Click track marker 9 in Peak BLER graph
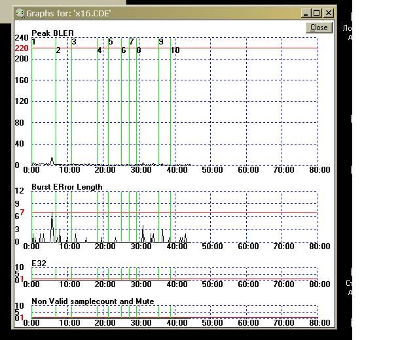The width and height of the screenshot is (419, 340). pos(161,42)
